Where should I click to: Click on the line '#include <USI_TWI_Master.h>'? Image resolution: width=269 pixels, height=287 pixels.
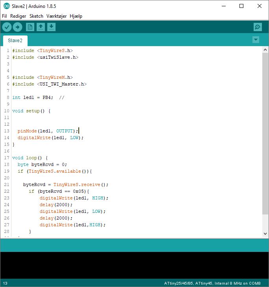point(49,84)
